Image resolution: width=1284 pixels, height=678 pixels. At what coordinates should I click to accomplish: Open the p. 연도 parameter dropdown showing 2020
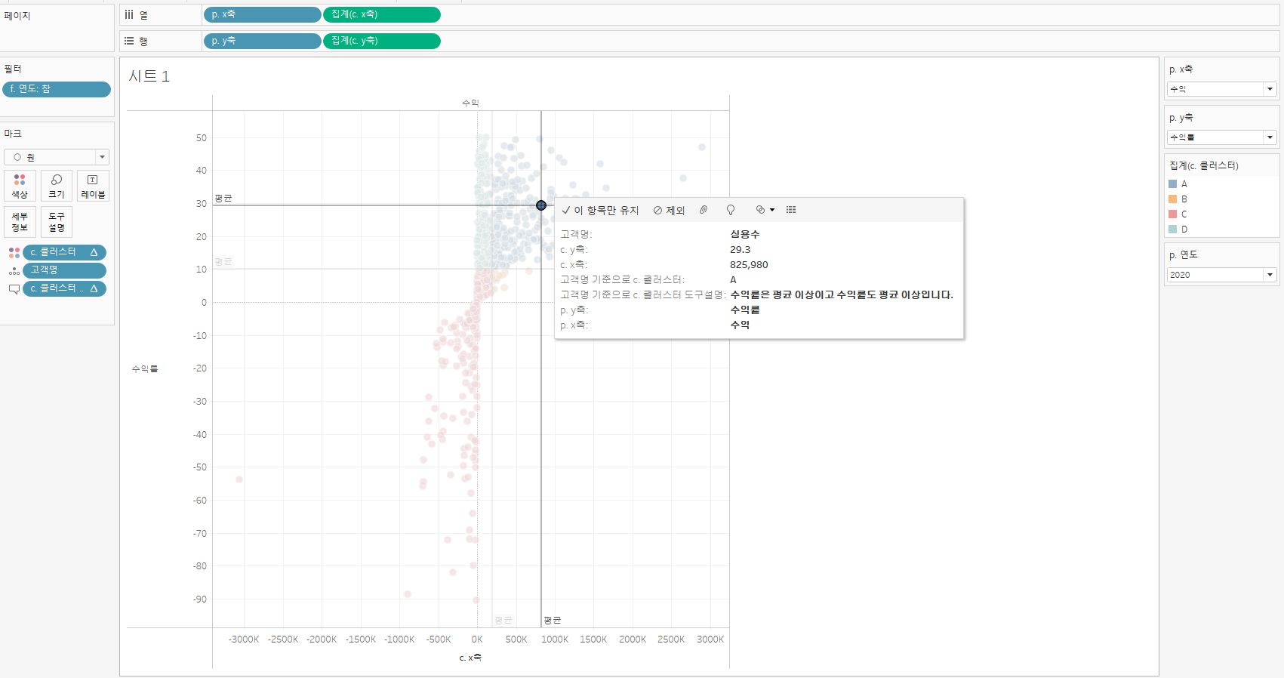[x=1221, y=275]
